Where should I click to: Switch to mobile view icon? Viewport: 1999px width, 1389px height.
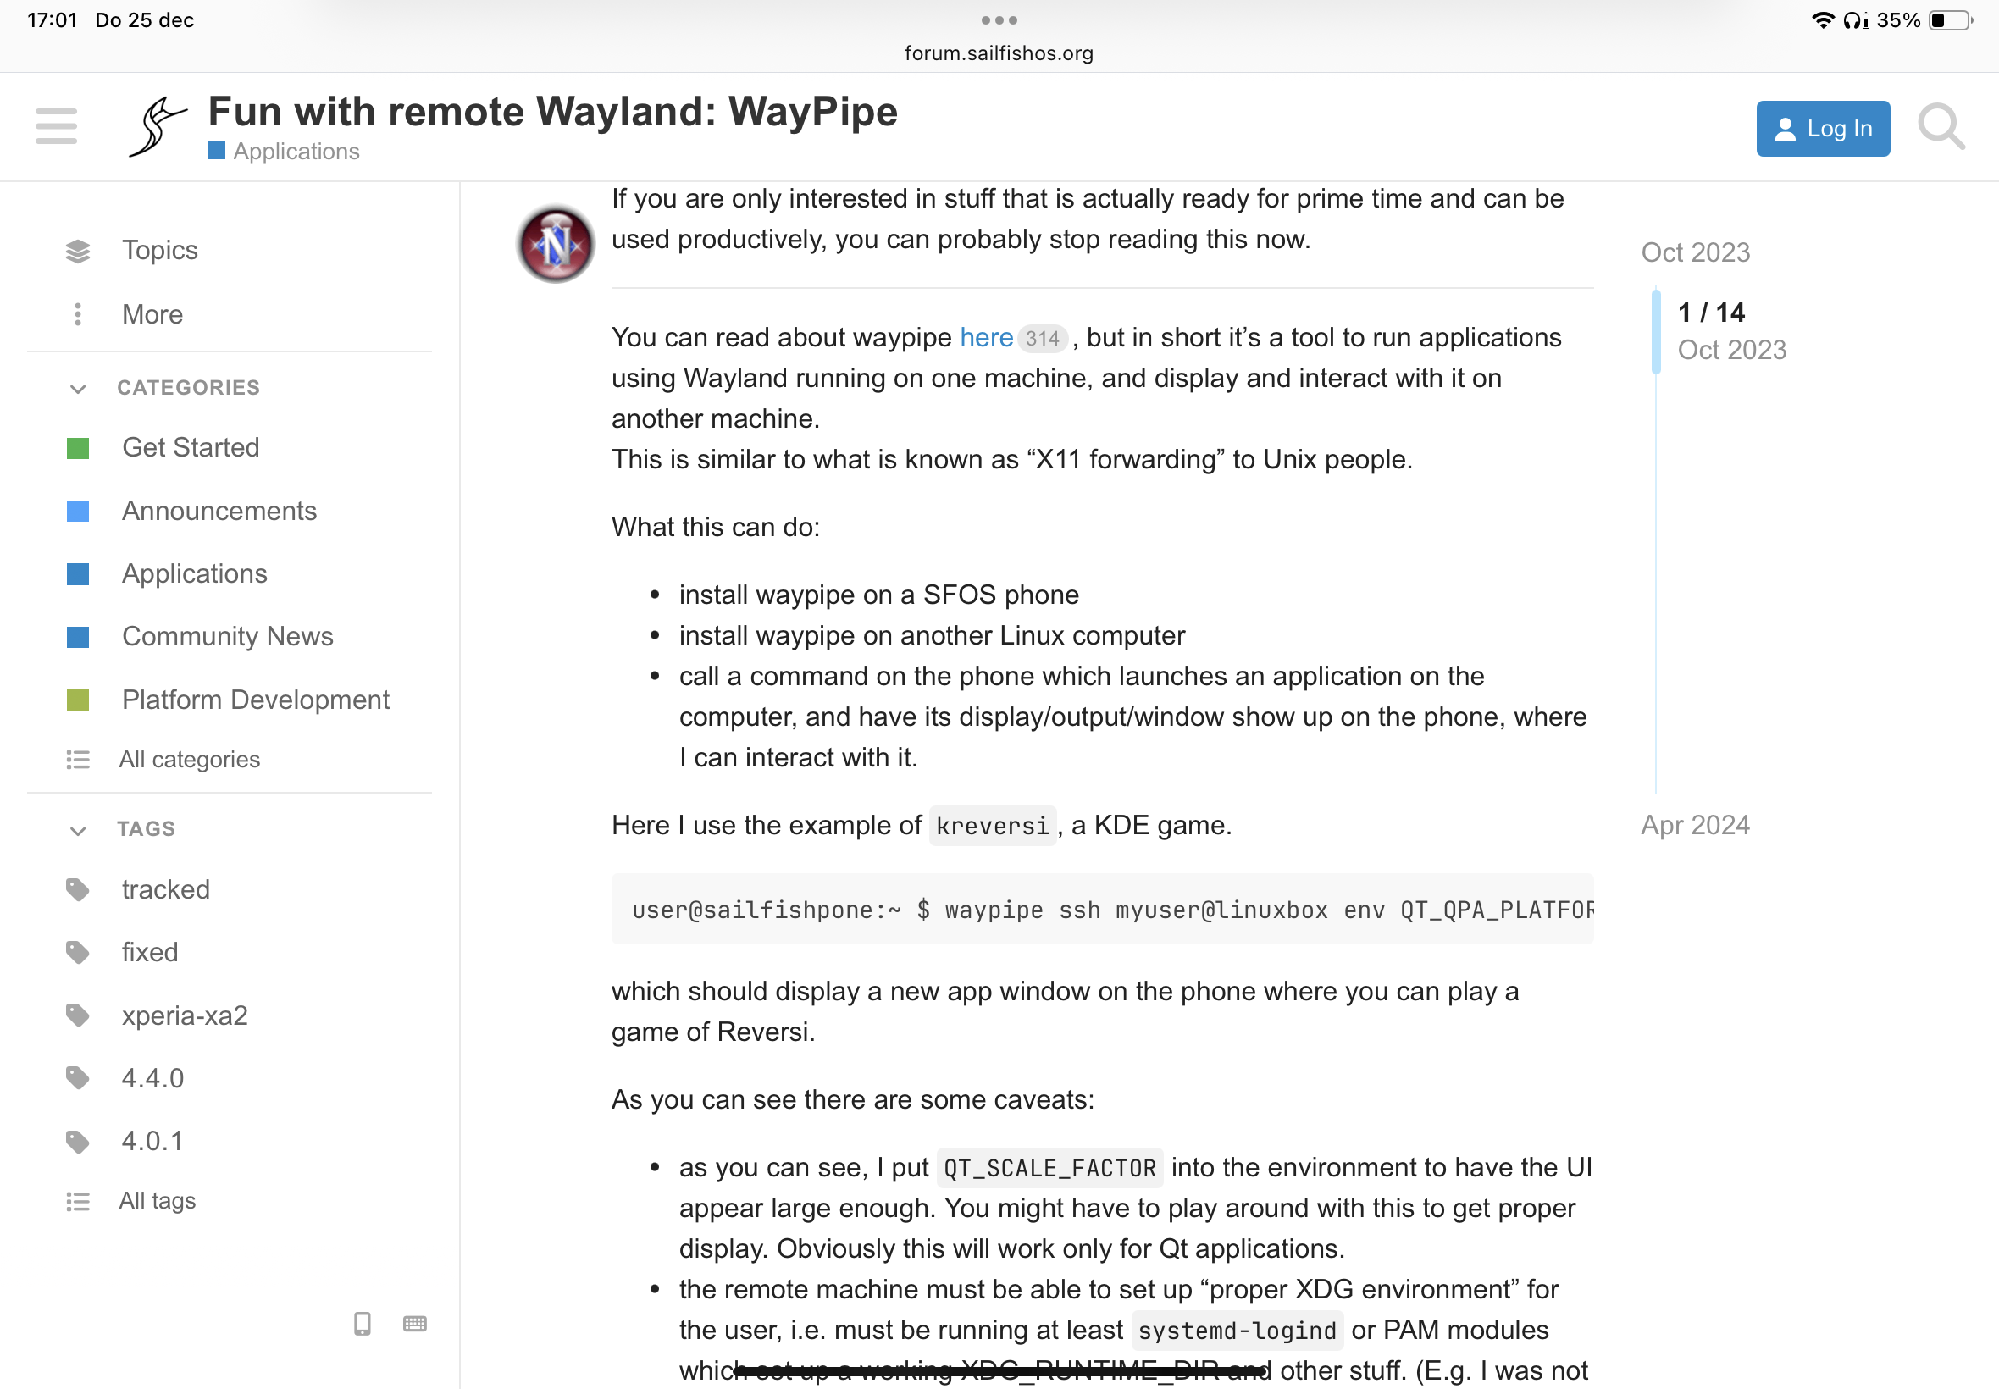pyautogui.click(x=362, y=1324)
